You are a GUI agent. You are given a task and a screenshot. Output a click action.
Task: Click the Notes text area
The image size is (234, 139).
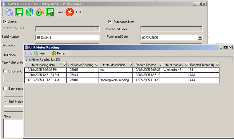(13, 128)
